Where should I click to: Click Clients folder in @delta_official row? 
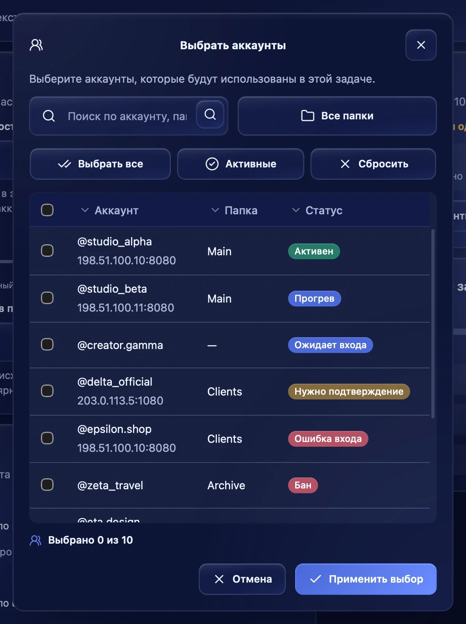coord(225,392)
